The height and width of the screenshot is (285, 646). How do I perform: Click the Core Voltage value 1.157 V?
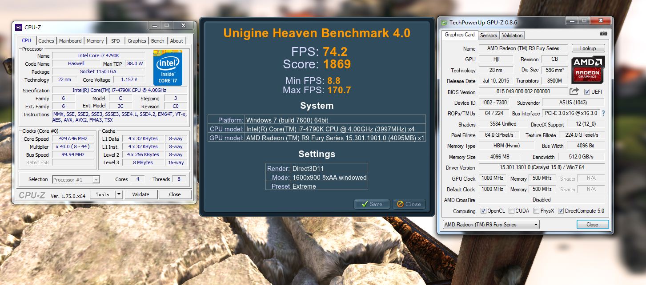129,79
